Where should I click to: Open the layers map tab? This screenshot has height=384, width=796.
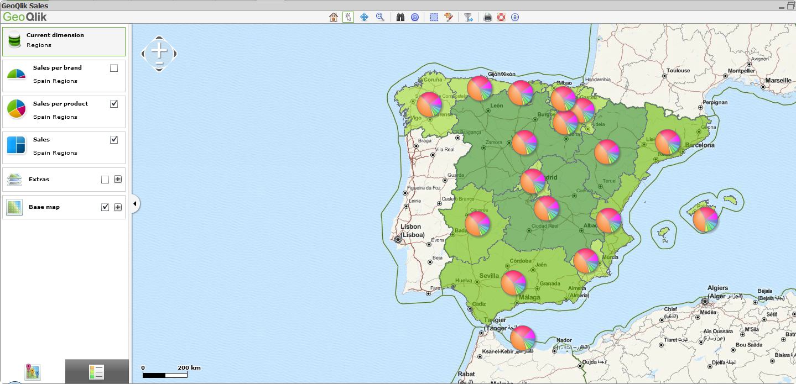coord(32,371)
